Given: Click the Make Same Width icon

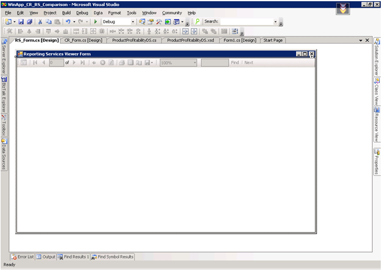Looking at the screenshot, I should [76, 31].
